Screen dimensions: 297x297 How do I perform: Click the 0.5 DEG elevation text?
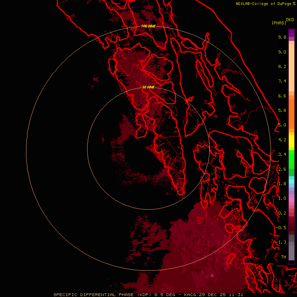pos(166,295)
